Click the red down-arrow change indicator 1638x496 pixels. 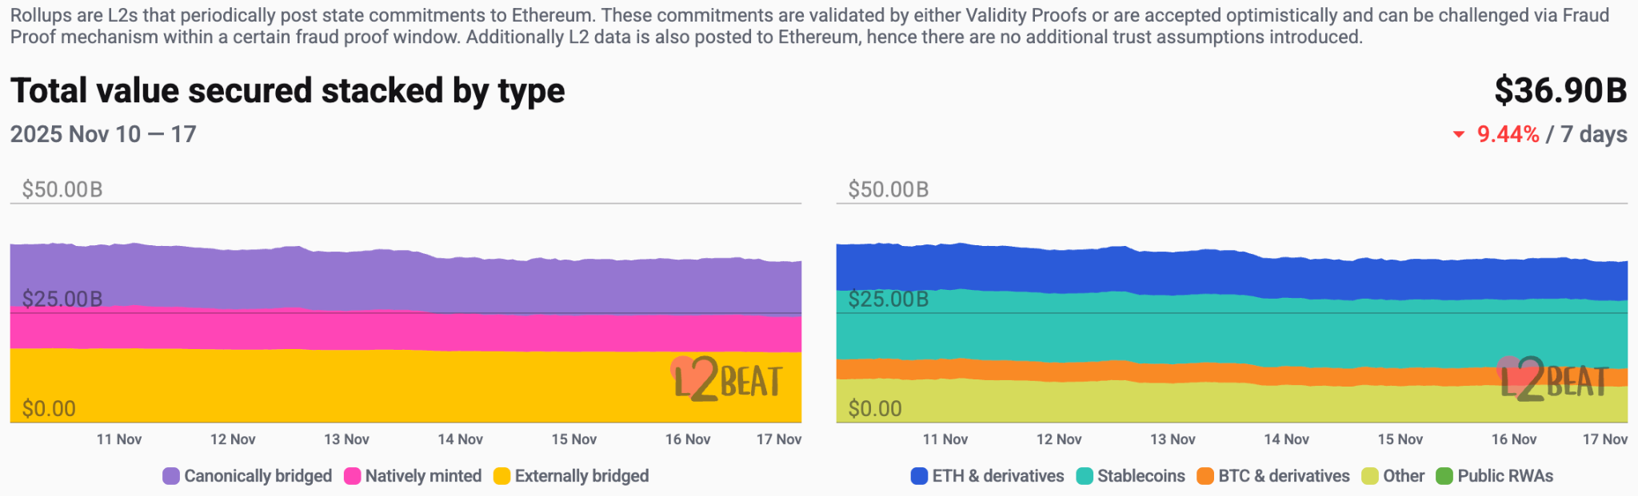1459,134
